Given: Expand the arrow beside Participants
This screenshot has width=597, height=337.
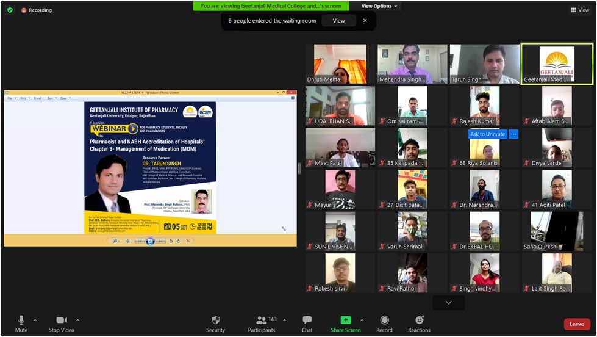Looking at the screenshot, I should (284, 321).
